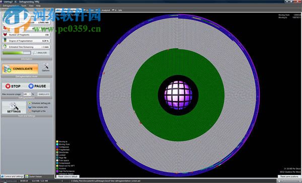Image resolution: width=302 pixels, height=183 pixels.
Task: Click the View volume info link
Action: [x=39, y=107]
